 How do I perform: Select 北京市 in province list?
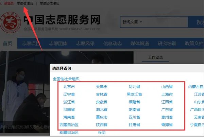(69, 87)
